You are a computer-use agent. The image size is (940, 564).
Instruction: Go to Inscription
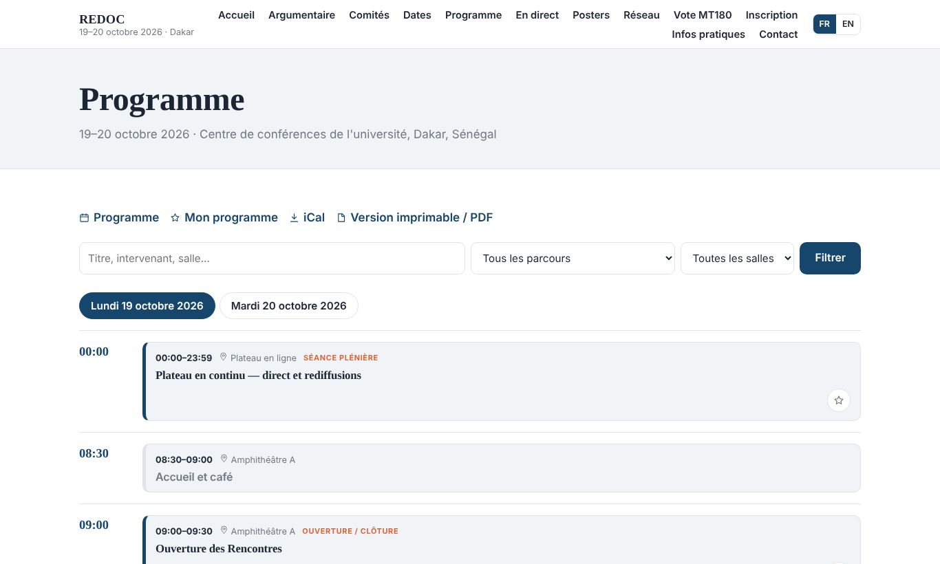click(771, 15)
